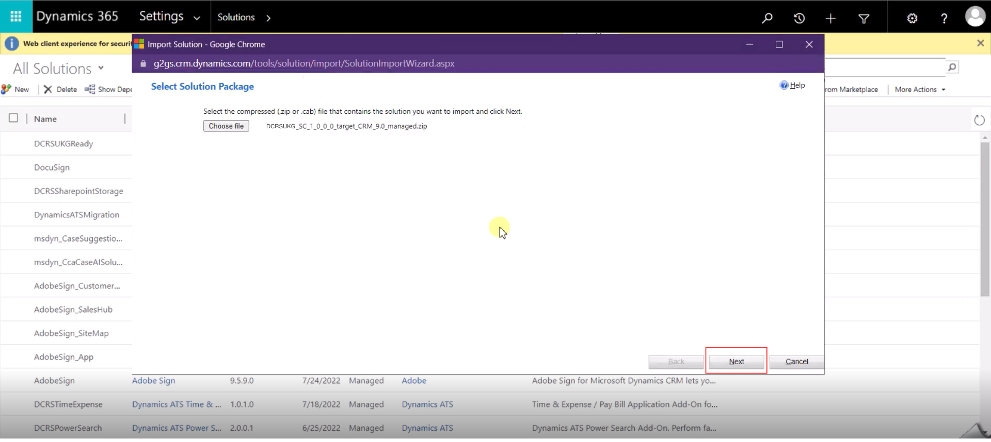
Task: Dismiss the yellow notification banner
Action: [980, 43]
